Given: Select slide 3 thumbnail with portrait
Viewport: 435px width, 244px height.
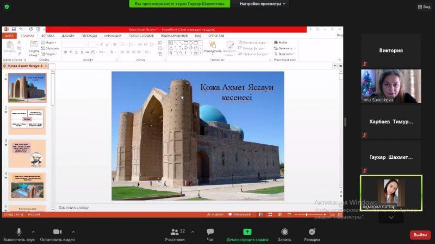Looking at the screenshot, I should click(x=27, y=153).
